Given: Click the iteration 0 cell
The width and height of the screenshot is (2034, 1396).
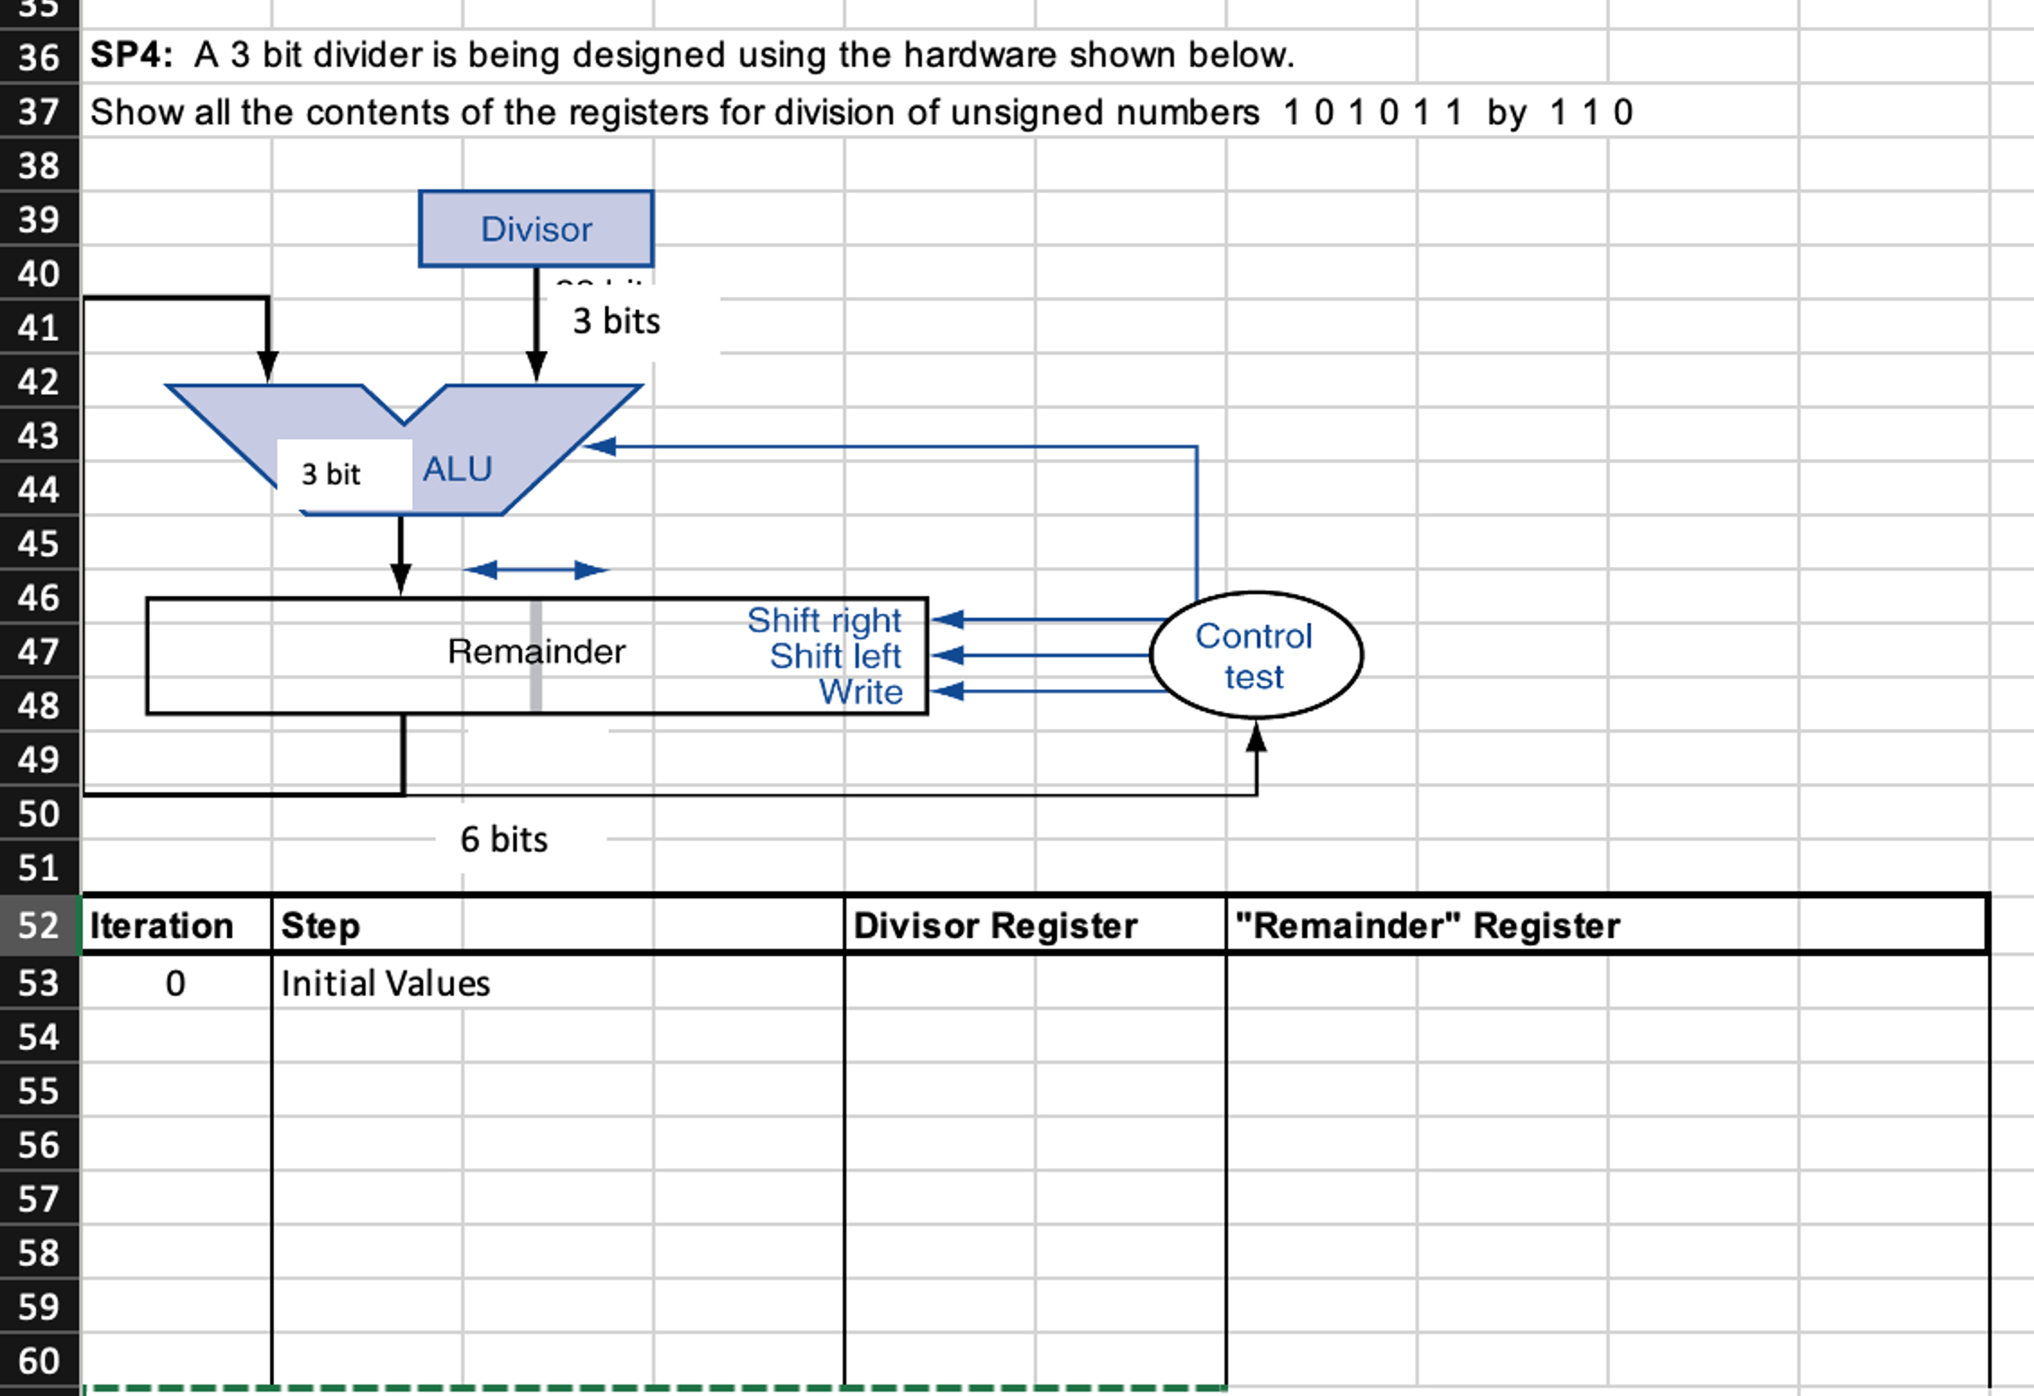Looking at the screenshot, I should (x=174, y=984).
